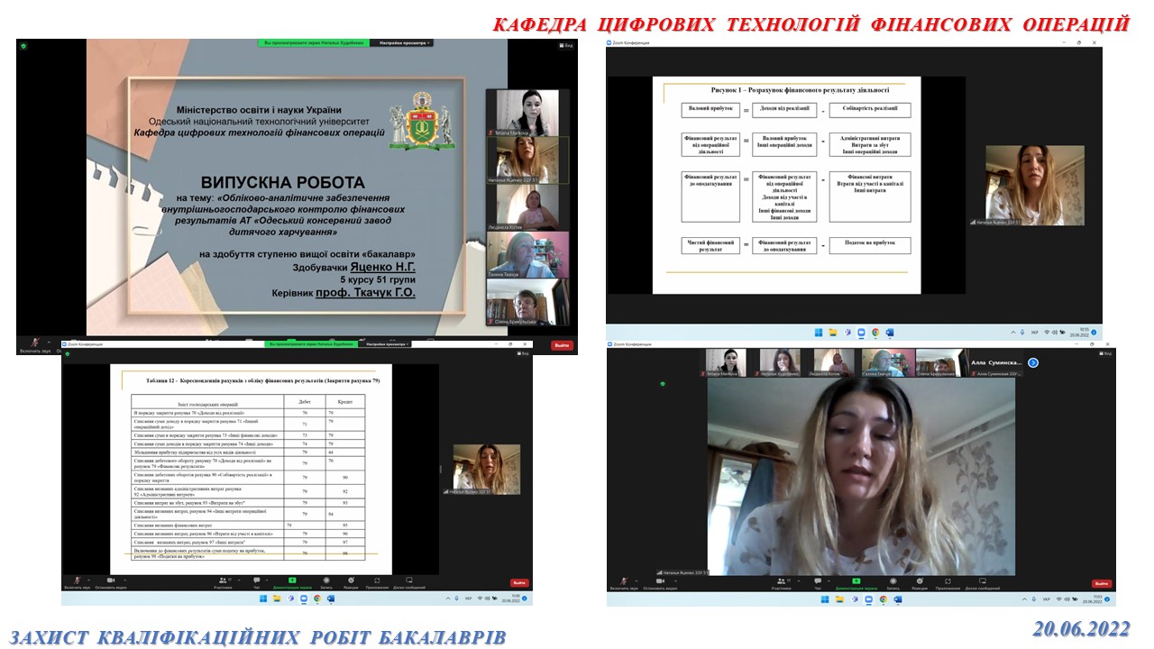Click 'ВИПУСКНА РОБОТА' slide title
1154x649 pixels.
282,181
